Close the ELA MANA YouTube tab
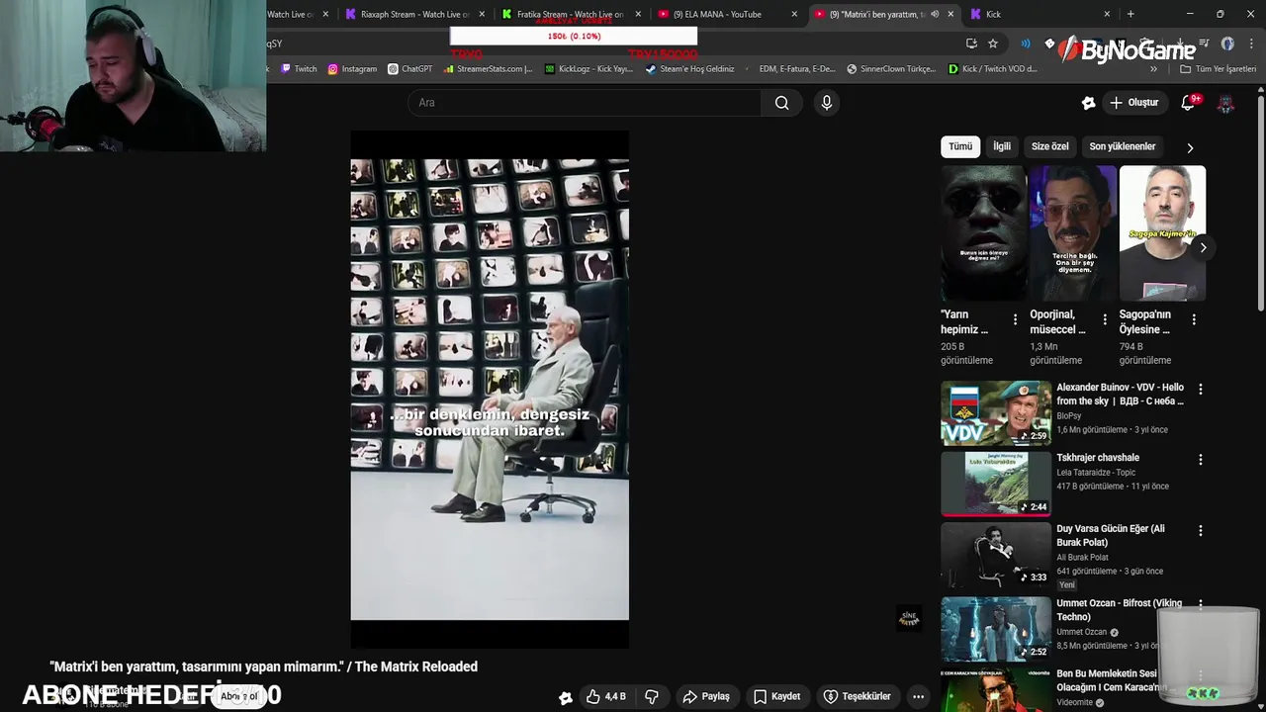Image resolution: width=1266 pixels, height=712 pixels. (794, 14)
